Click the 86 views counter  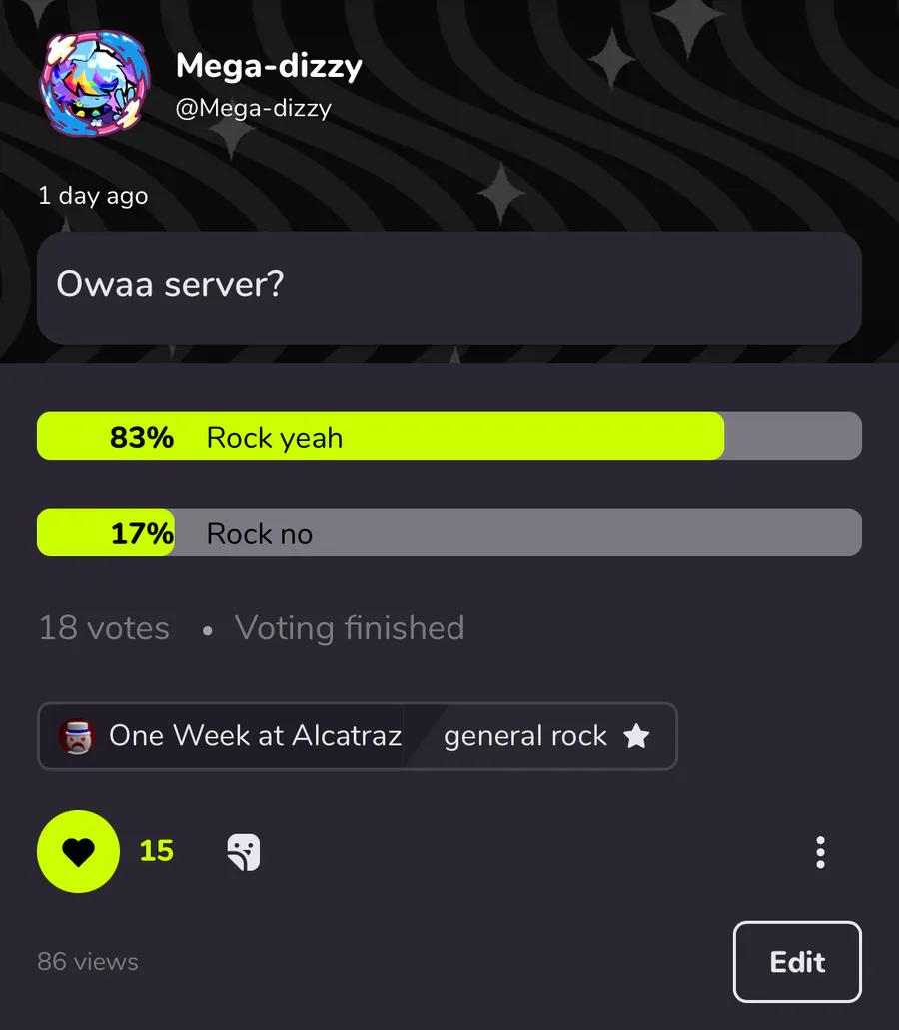(88, 962)
